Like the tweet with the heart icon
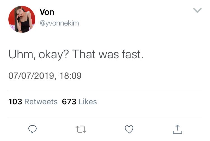The width and height of the screenshot is (210, 141). tap(129, 129)
